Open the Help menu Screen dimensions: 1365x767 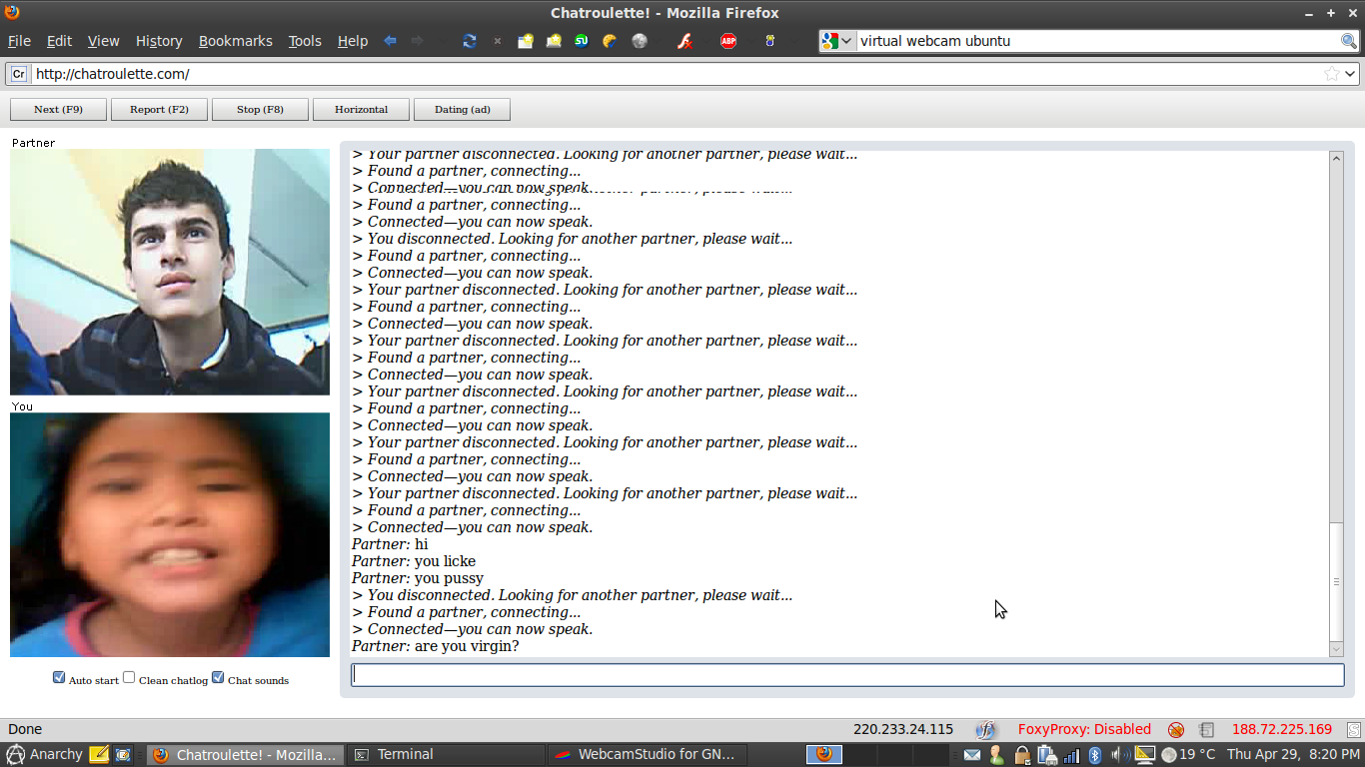coord(353,41)
